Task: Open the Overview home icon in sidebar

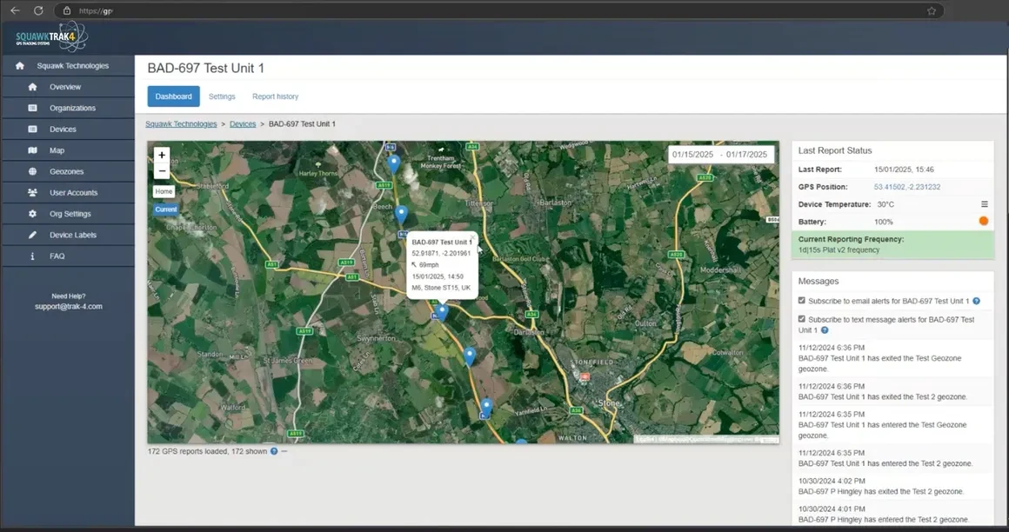Action: click(x=33, y=87)
